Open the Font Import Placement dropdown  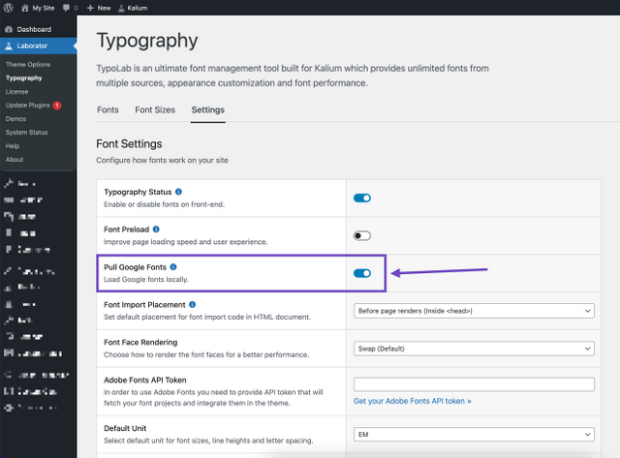(474, 310)
